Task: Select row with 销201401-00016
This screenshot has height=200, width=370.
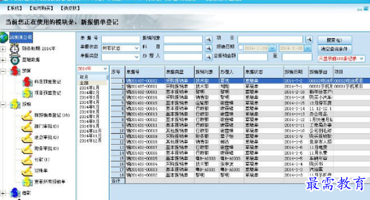Action: point(240,97)
